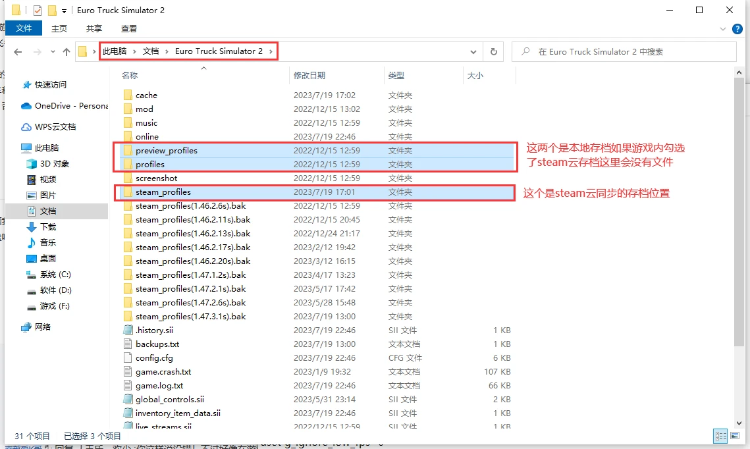This screenshot has height=449, width=750.
Task: Select steam_profiles(1.47.3.1s).bak folder icon
Action: [128, 316]
